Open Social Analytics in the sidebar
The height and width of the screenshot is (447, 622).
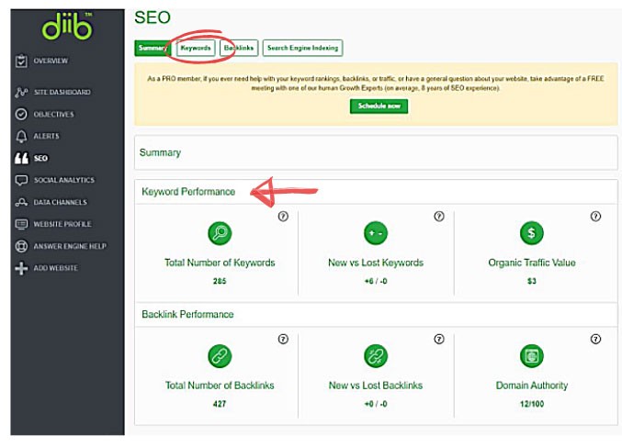[63, 181]
